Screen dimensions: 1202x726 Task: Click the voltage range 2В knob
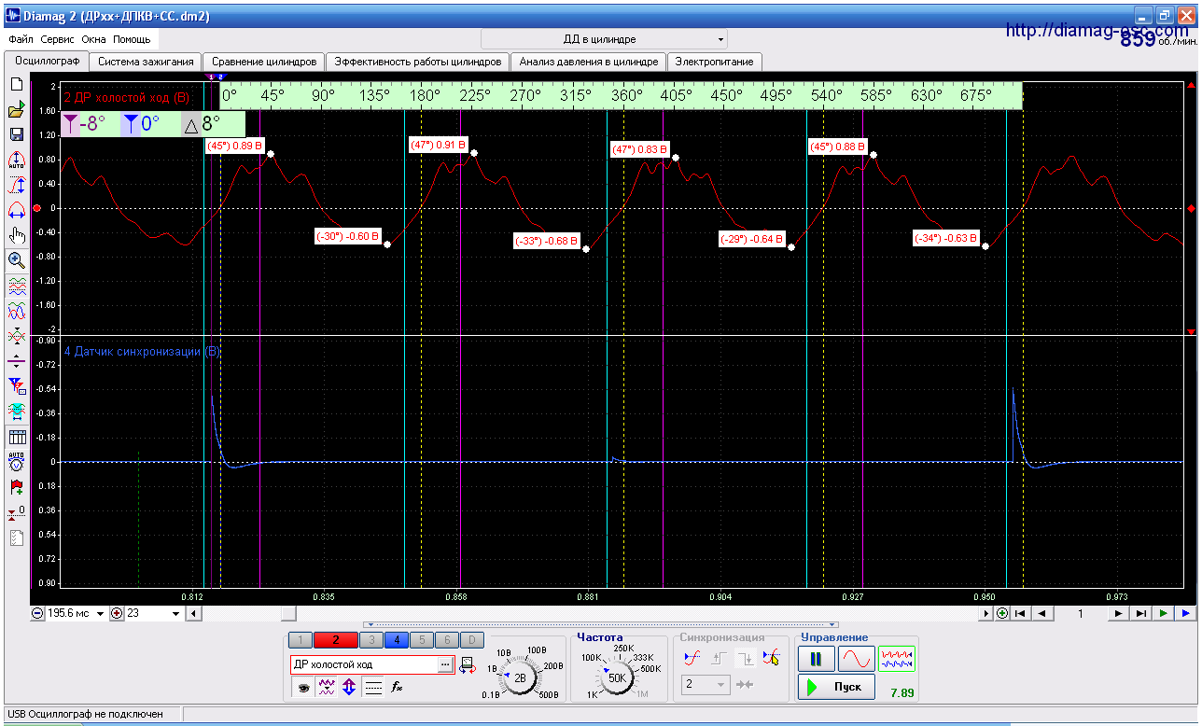pyautogui.click(x=521, y=679)
